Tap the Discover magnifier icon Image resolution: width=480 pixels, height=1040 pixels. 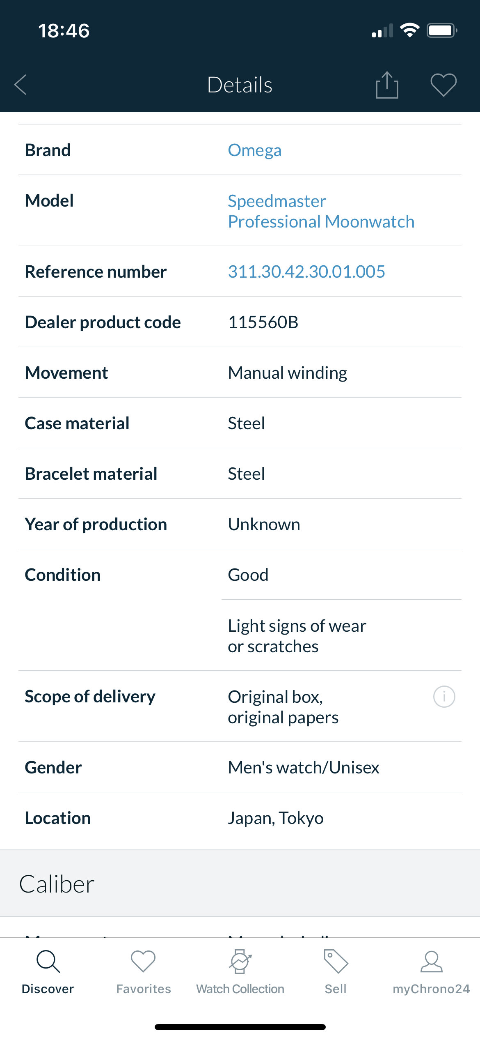(x=48, y=962)
